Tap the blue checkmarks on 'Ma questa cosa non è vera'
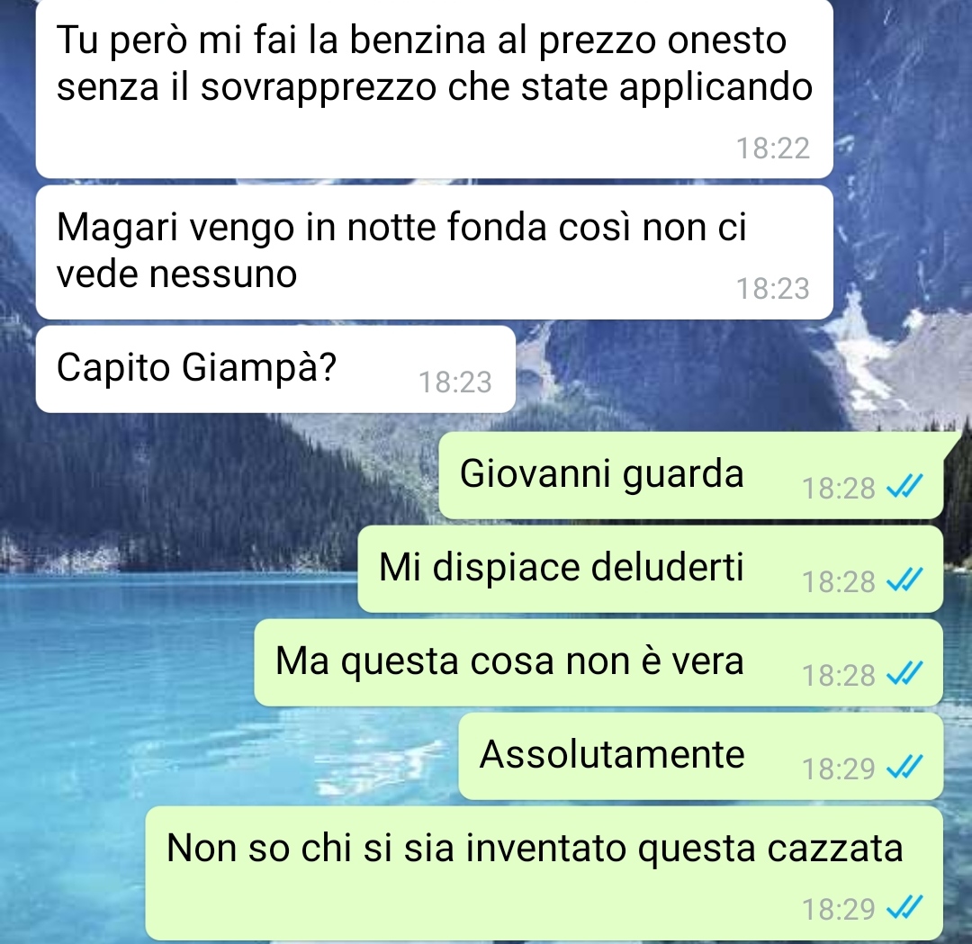 tap(904, 673)
